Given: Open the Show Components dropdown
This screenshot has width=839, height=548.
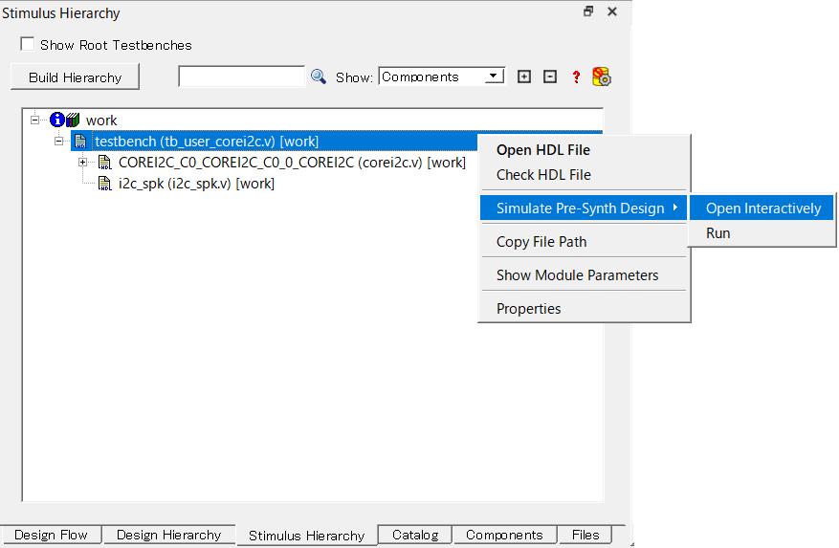Looking at the screenshot, I should coord(494,77).
